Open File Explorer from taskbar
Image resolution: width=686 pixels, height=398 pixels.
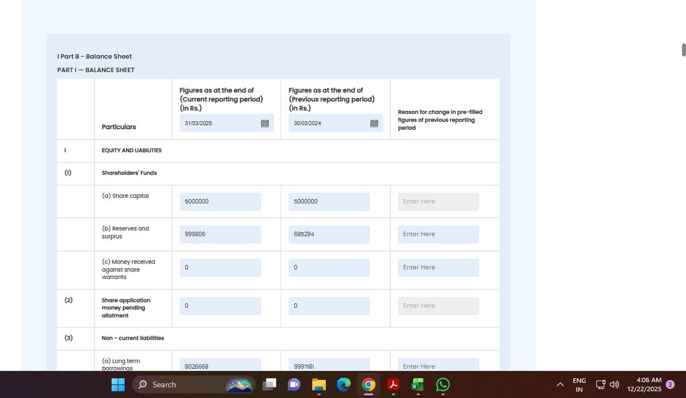[x=318, y=385]
